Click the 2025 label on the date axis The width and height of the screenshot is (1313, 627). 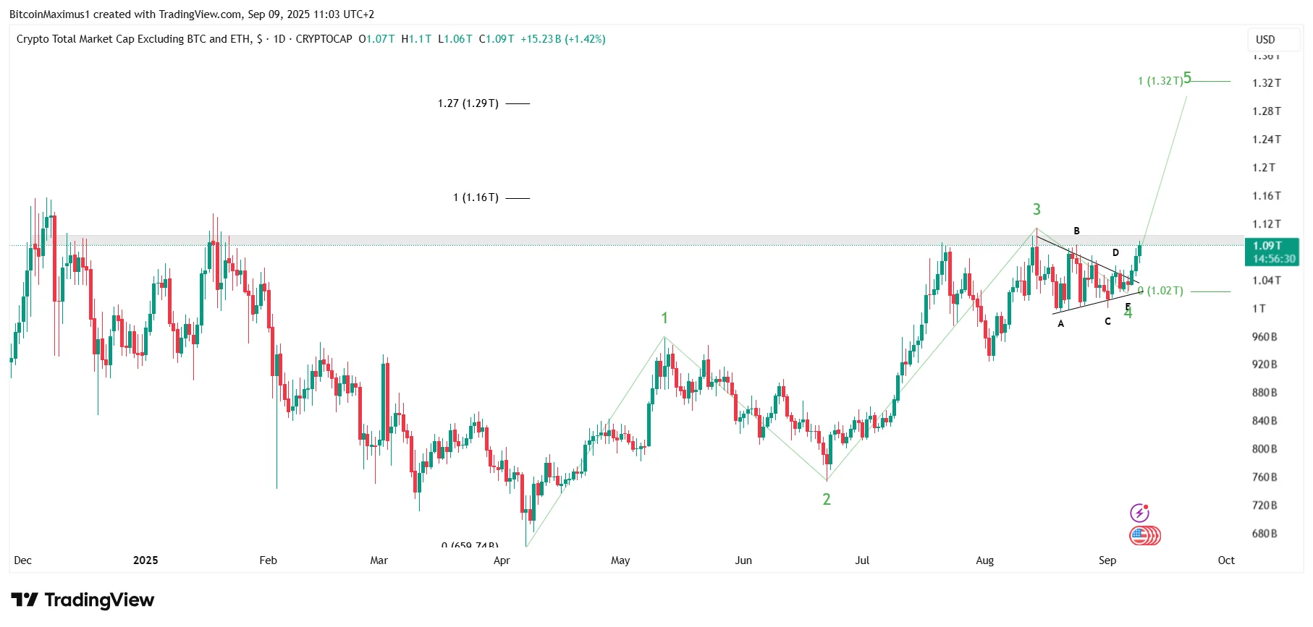point(146,560)
